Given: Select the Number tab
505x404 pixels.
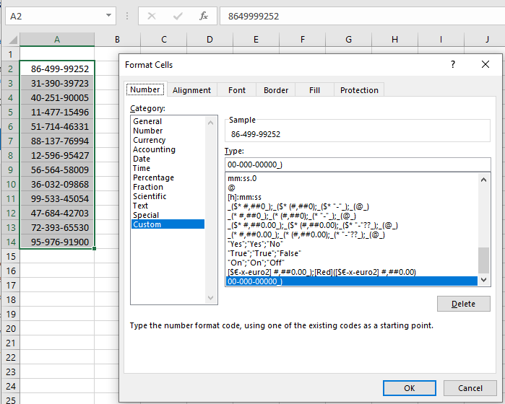Looking at the screenshot, I should (x=145, y=89).
